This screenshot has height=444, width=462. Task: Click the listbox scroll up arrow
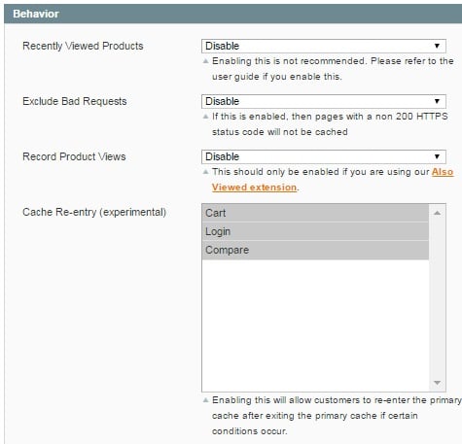437,213
